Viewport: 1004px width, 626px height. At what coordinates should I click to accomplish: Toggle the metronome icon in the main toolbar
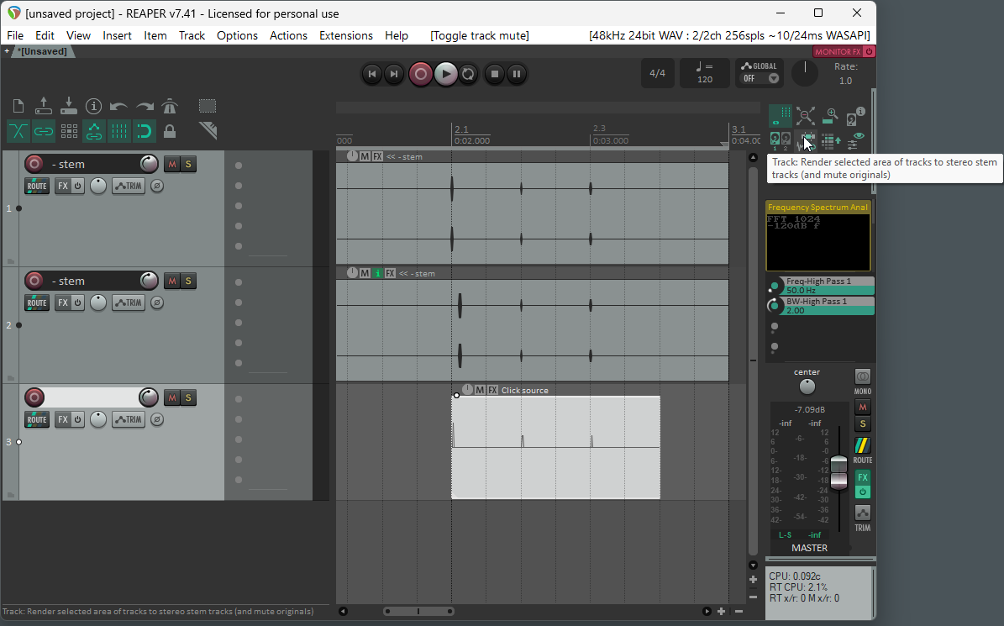[x=170, y=106]
